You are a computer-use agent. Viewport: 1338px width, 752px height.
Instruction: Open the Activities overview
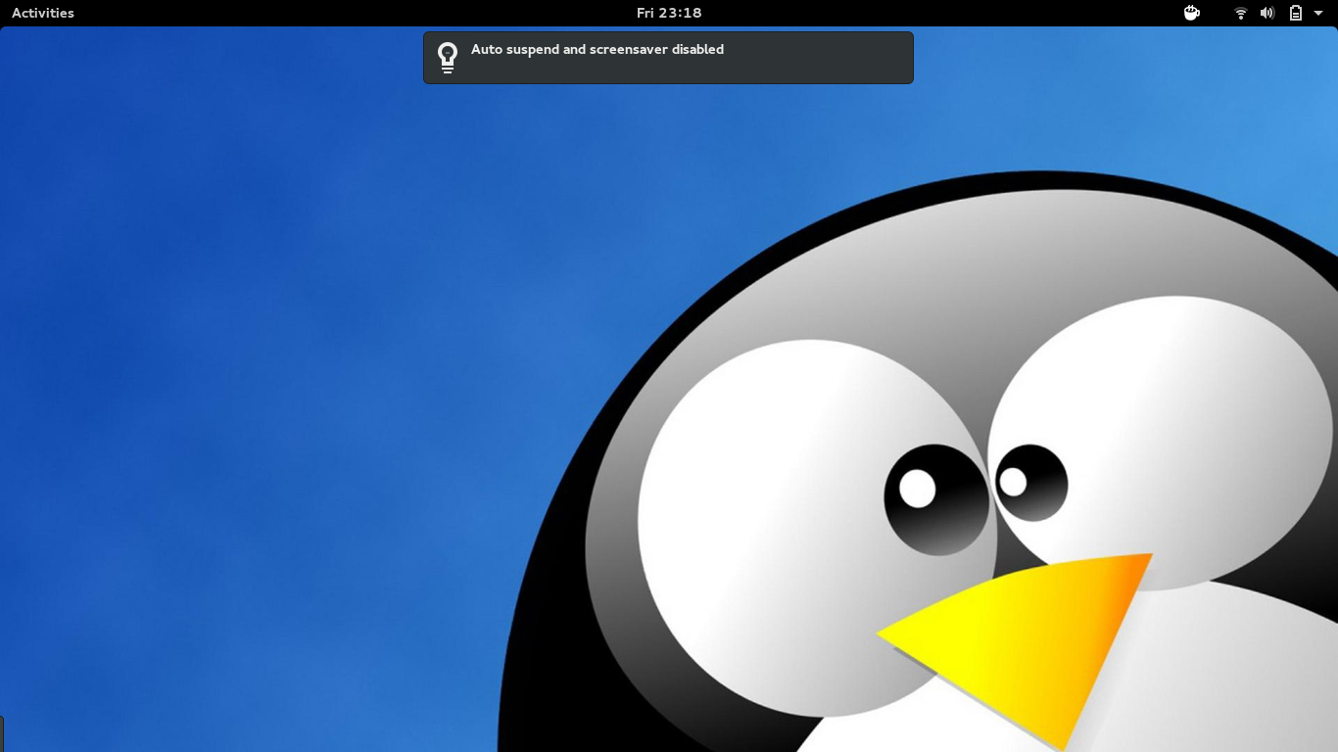(43, 13)
